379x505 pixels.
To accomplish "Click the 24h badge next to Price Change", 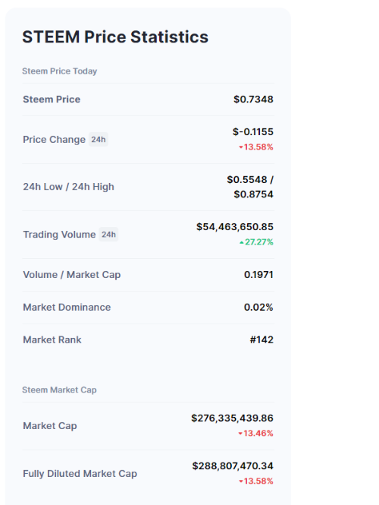I will click(99, 140).
